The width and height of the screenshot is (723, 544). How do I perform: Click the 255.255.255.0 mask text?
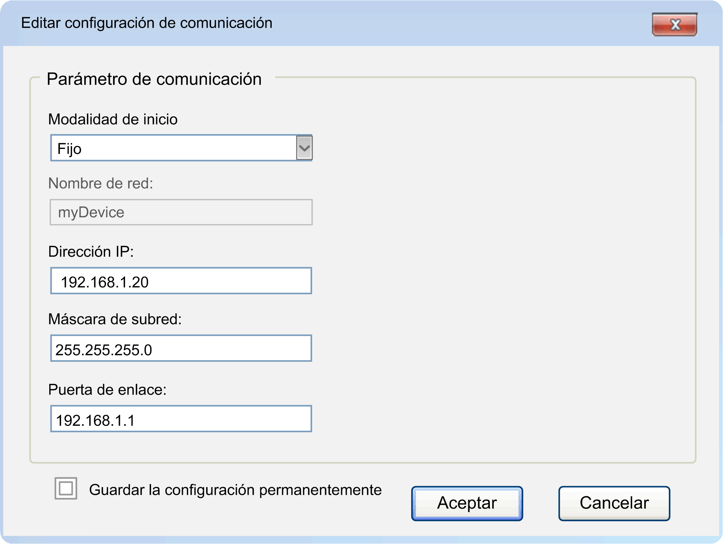point(104,350)
